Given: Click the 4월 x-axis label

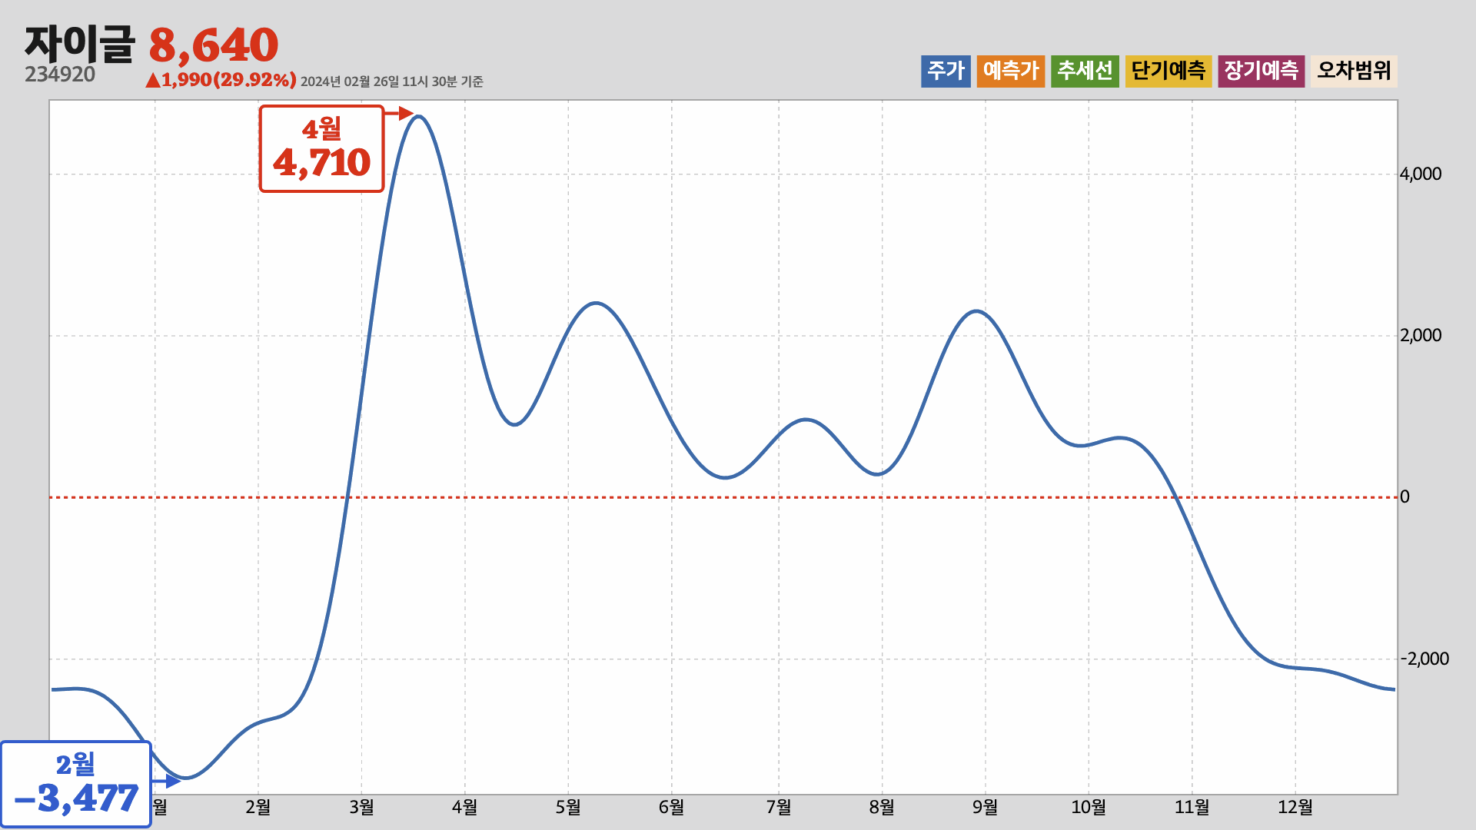Looking at the screenshot, I should coord(464,807).
